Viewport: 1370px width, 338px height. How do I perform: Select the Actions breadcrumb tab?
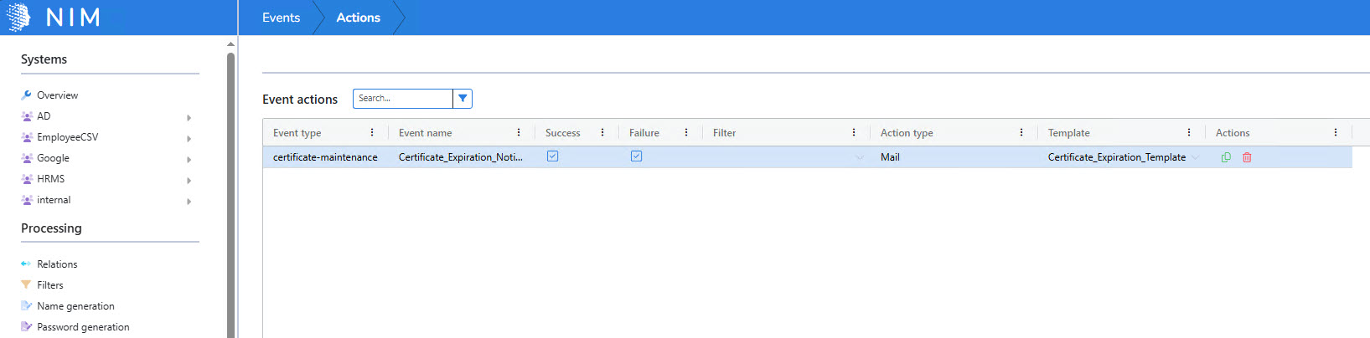point(358,18)
